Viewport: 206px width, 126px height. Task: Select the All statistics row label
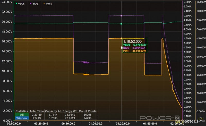(22, 115)
